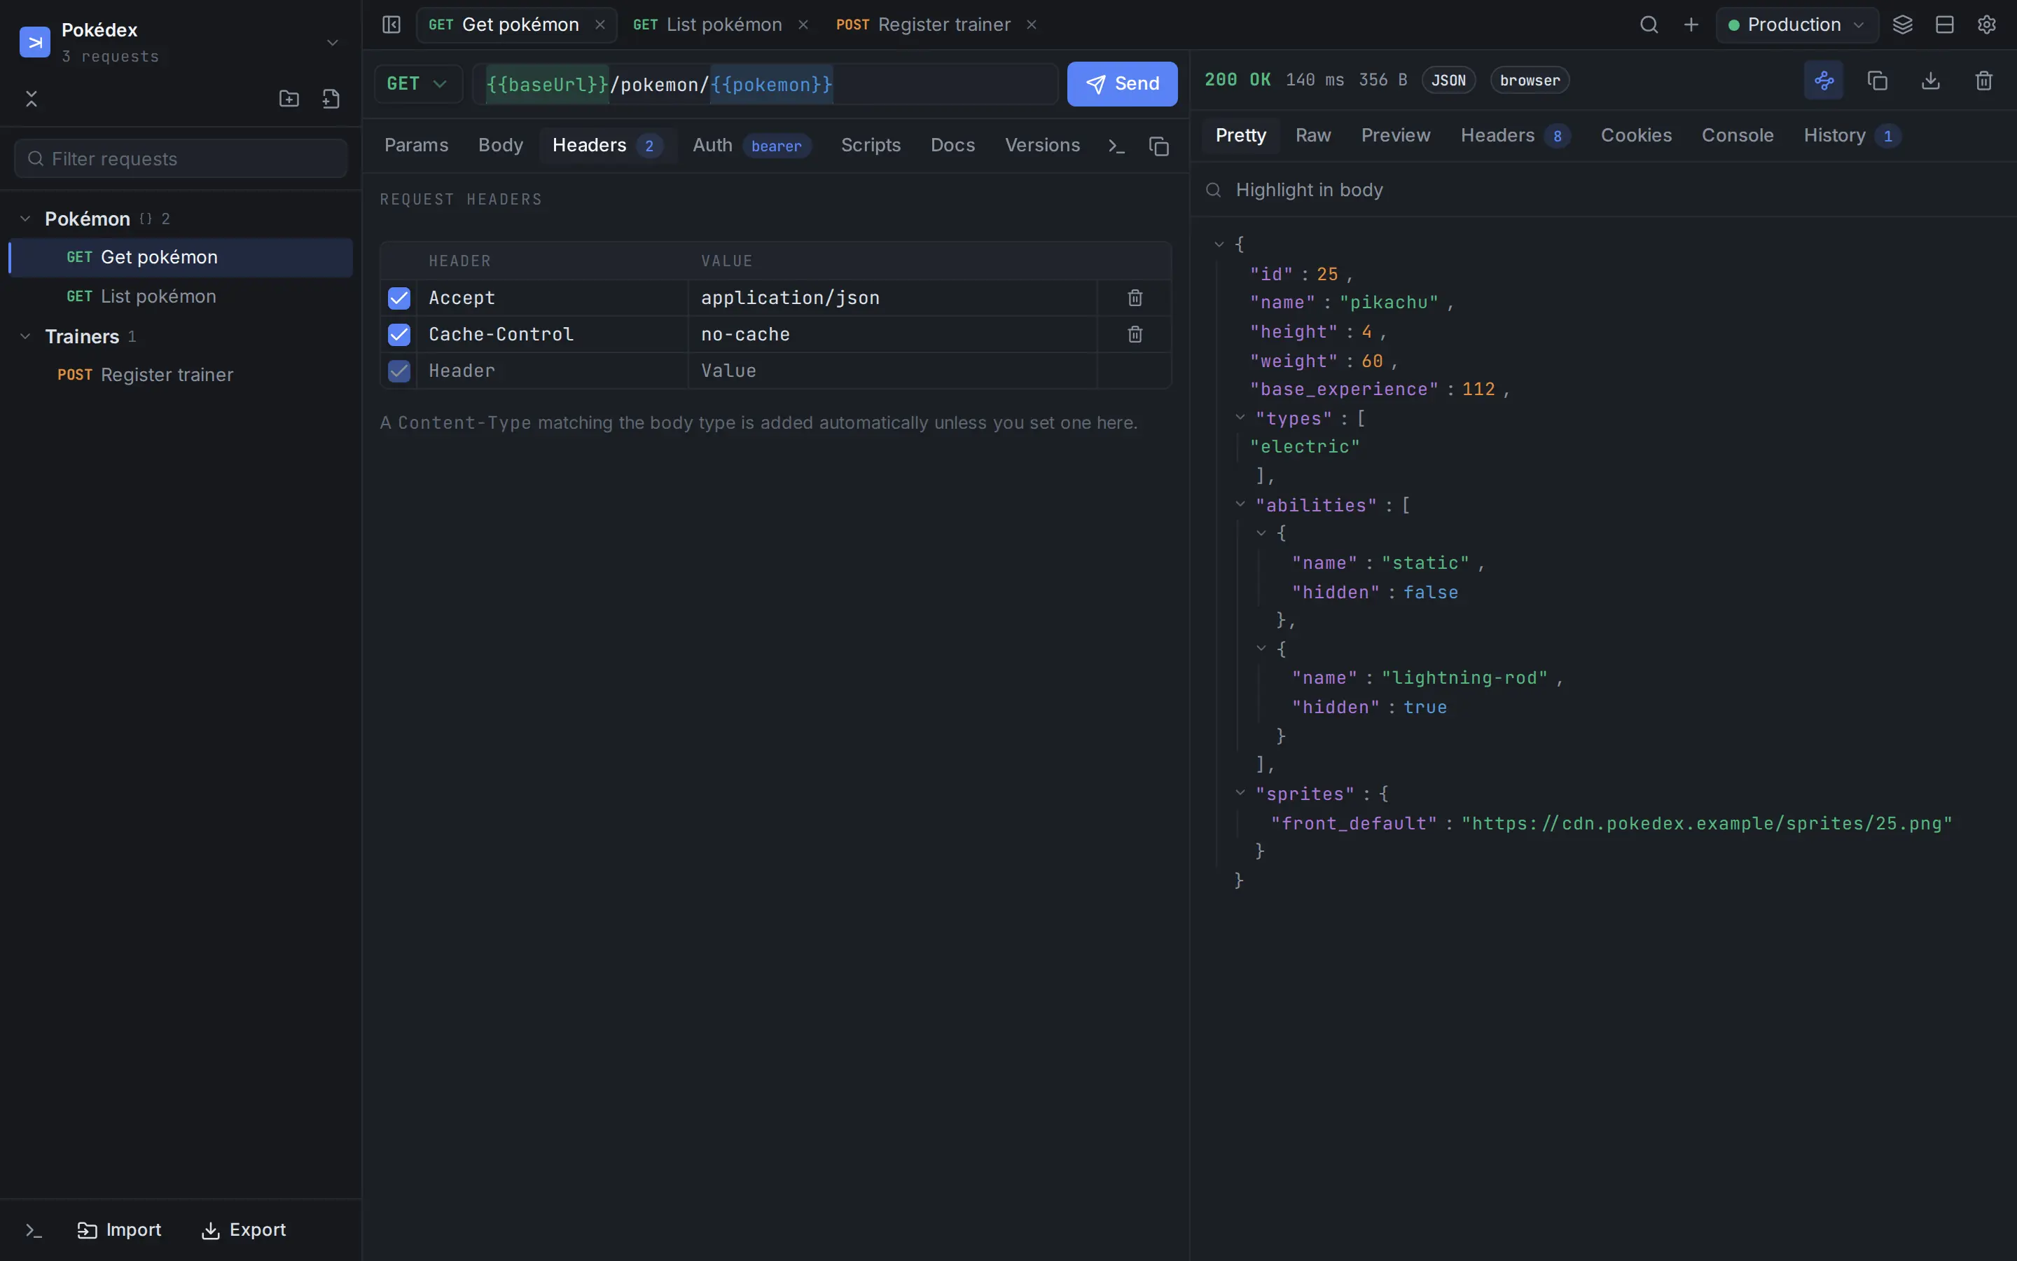This screenshot has height=1261, width=2017.
Task: Open the code snippet terminal icon
Action: [1117, 146]
